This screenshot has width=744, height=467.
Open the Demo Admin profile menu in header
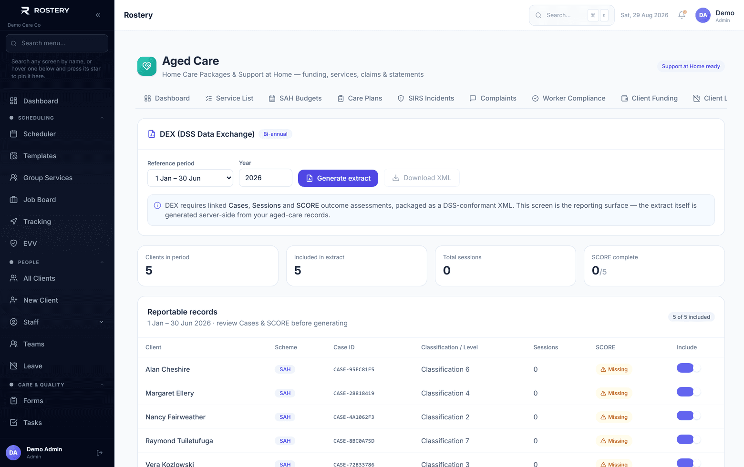pyautogui.click(x=715, y=15)
